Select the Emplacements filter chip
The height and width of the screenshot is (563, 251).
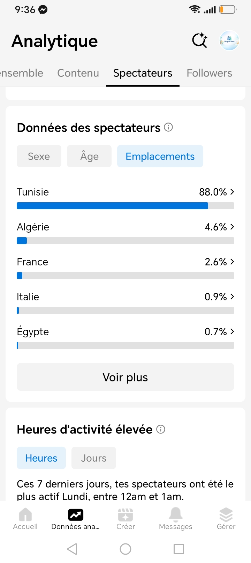160,156
